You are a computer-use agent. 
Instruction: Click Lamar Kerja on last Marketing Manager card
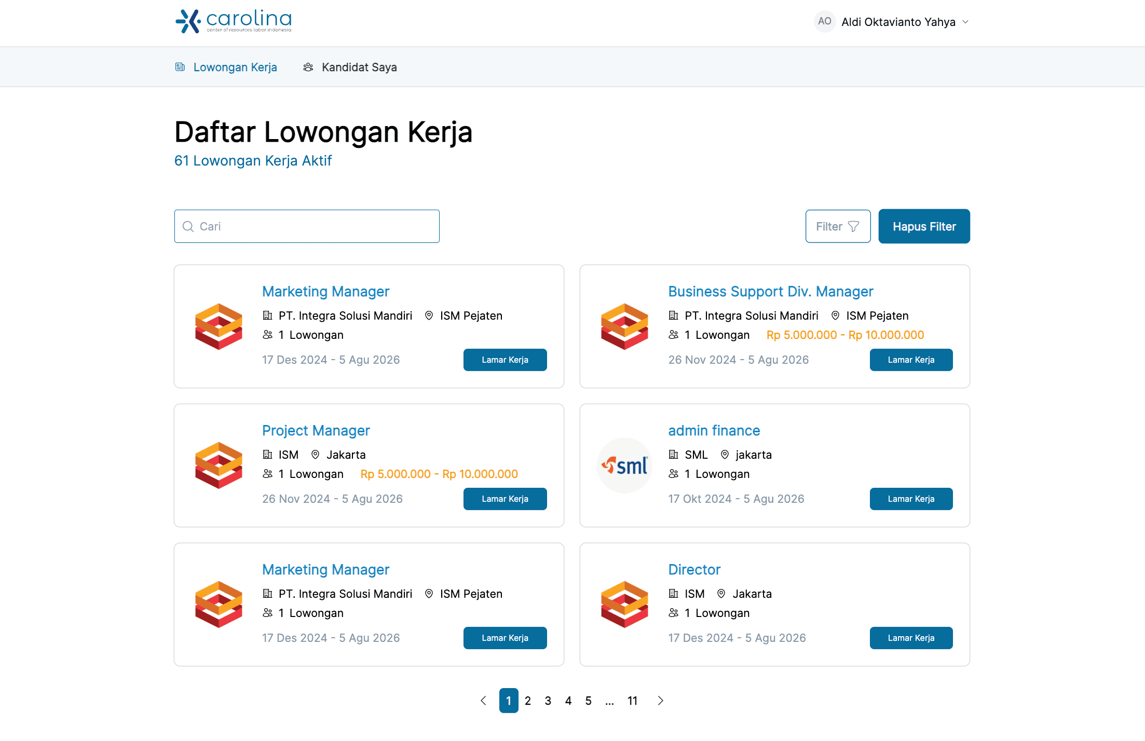pyautogui.click(x=505, y=638)
